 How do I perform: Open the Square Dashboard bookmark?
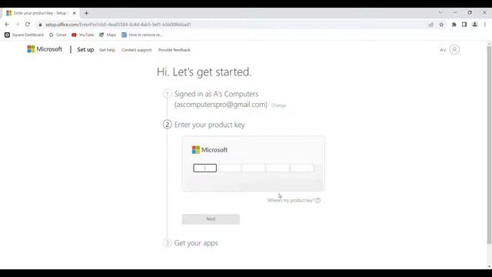pyautogui.click(x=24, y=35)
